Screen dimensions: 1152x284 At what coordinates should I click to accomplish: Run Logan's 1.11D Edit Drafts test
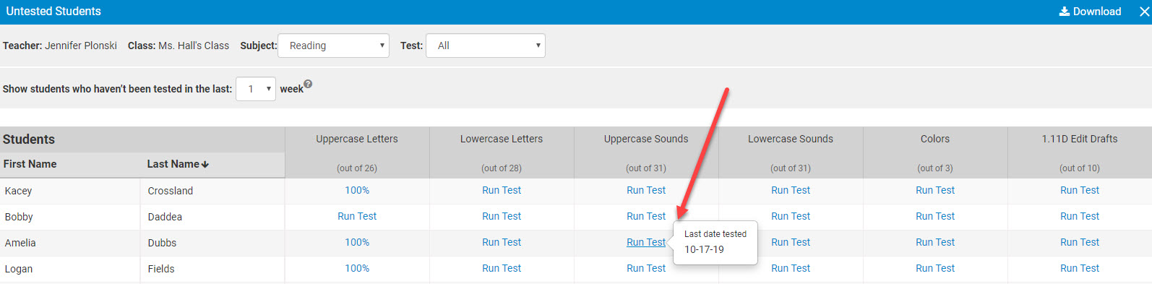click(x=1080, y=268)
